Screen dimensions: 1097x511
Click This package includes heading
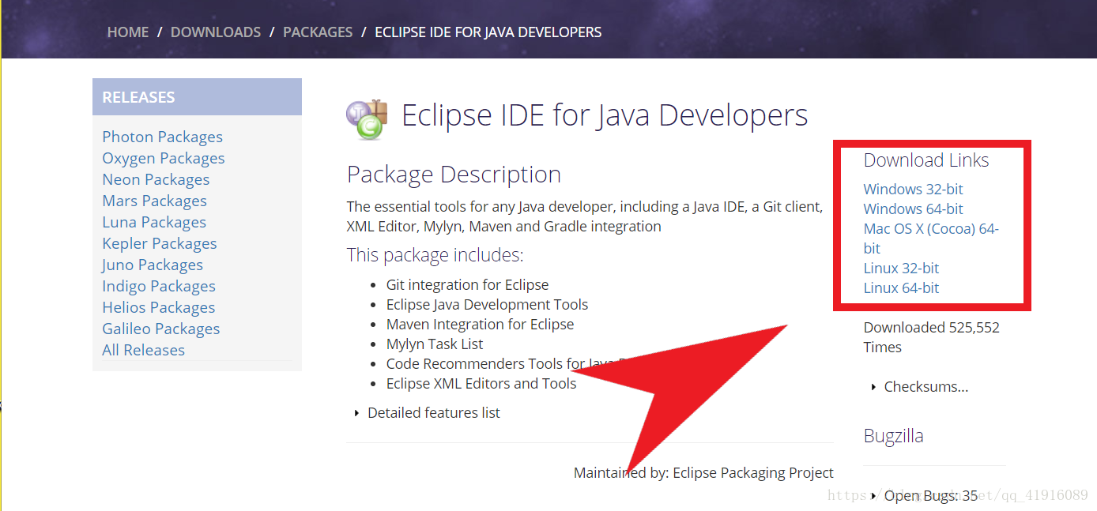pyautogui.click(x=435, y=255)
